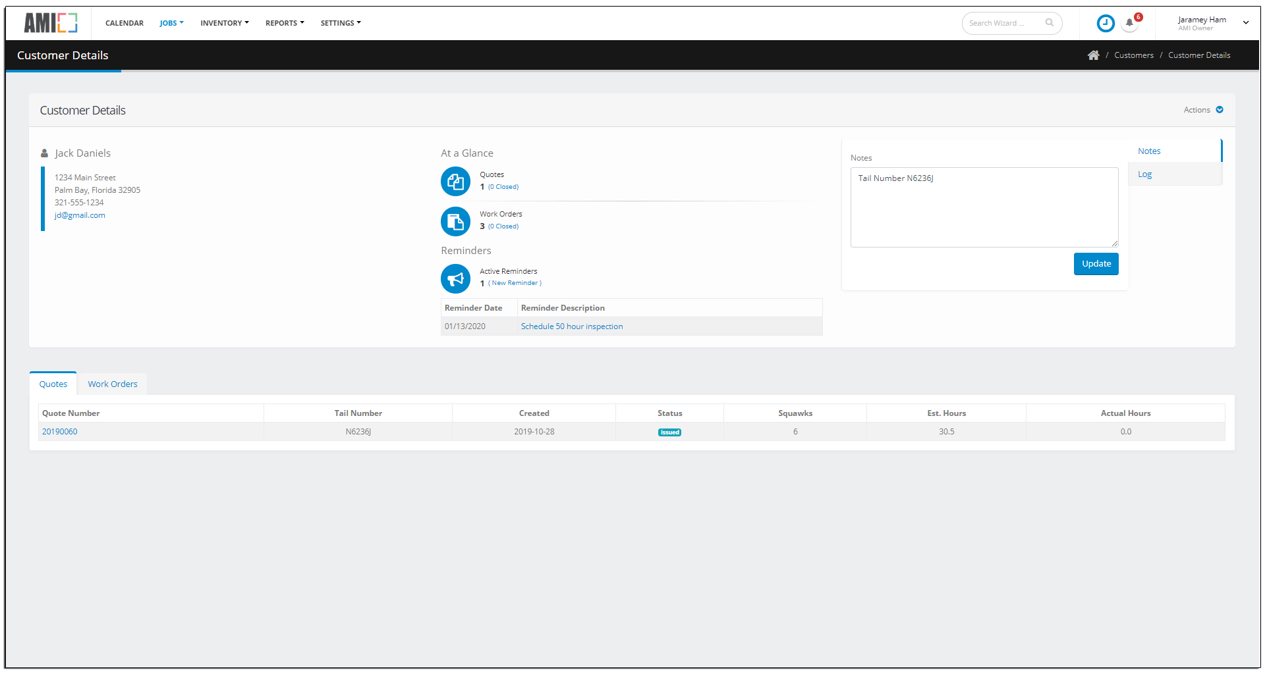1267x674 pixels.
Task: Select the Notes side tab
Action: pyautogui.click(x=1175, y=151)
